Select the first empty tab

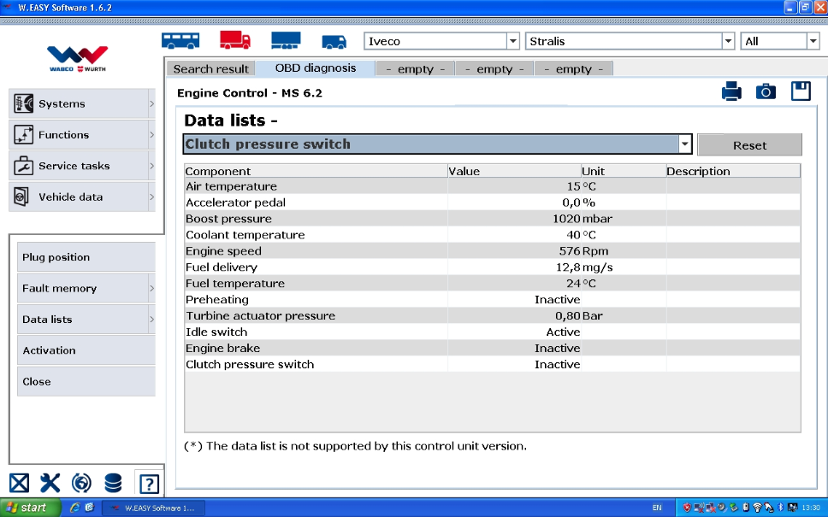[415, 68]
